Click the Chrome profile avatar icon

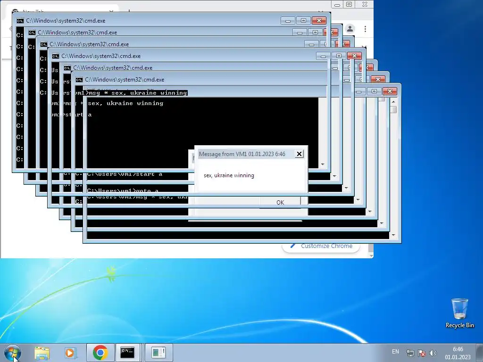(350, 29)
